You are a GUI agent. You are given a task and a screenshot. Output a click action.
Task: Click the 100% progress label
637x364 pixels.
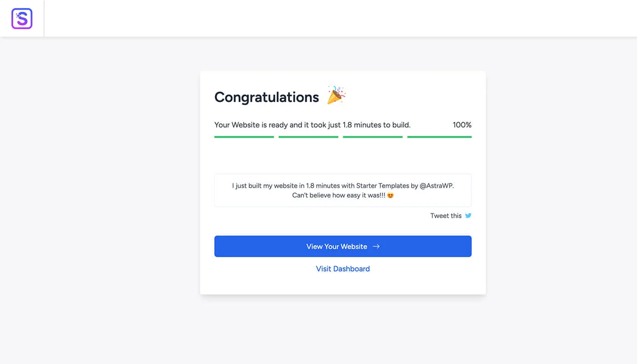[x=462, y=125]
